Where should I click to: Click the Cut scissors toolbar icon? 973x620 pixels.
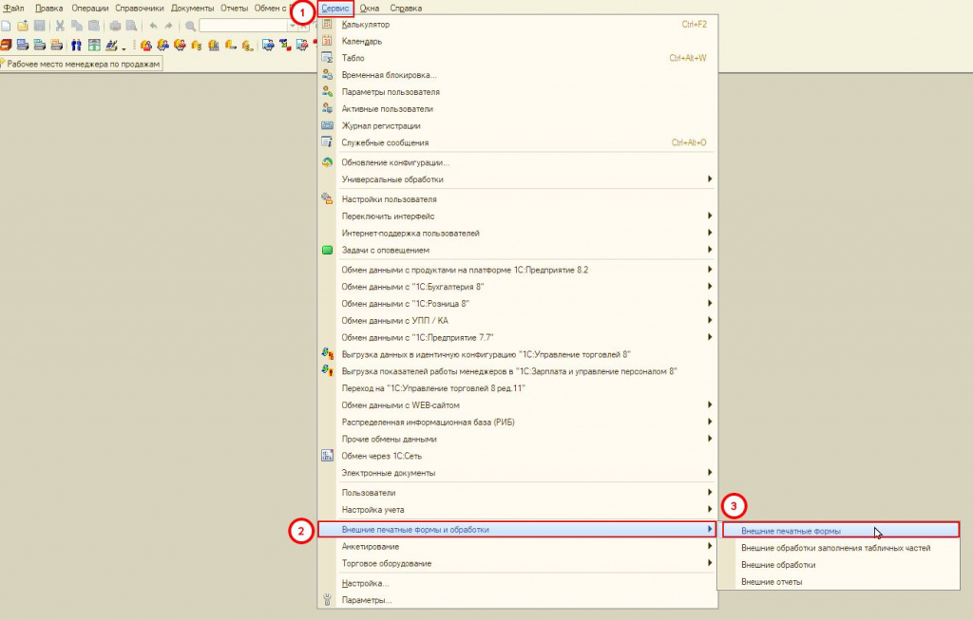60,26
